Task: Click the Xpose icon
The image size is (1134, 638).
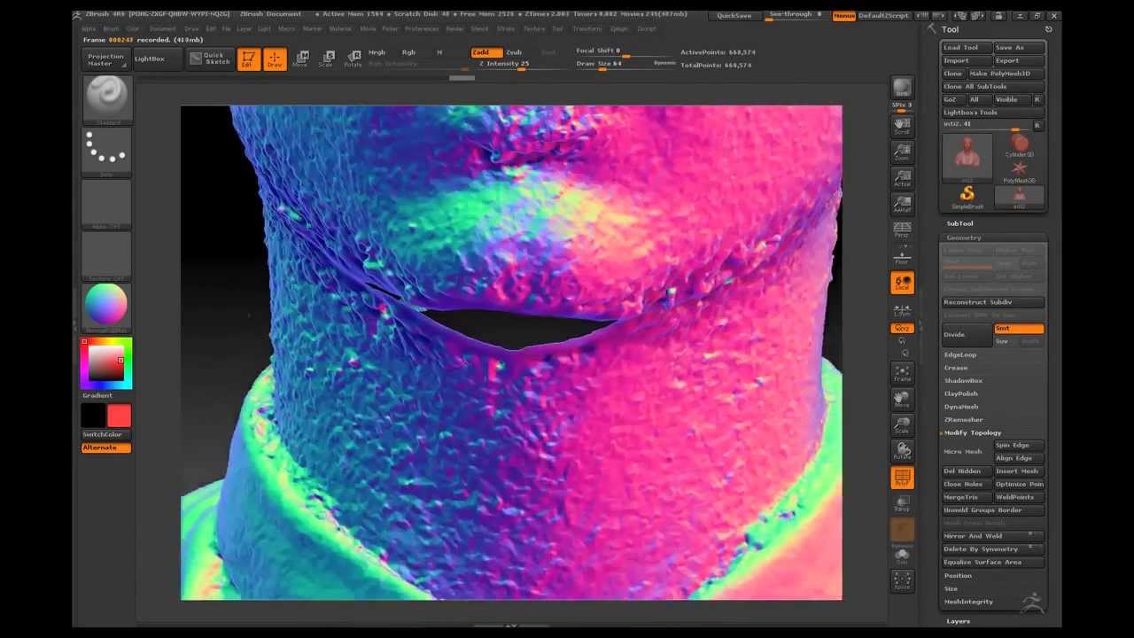Action: (902, 581)
